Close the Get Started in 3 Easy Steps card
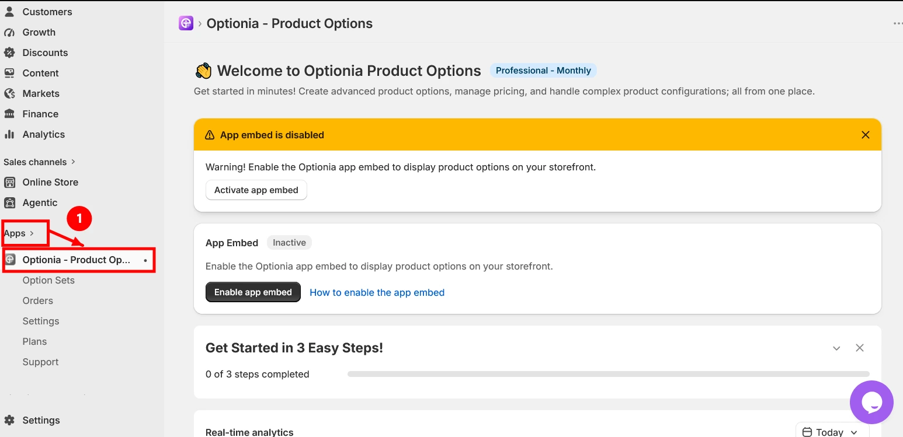 point(860,348)
